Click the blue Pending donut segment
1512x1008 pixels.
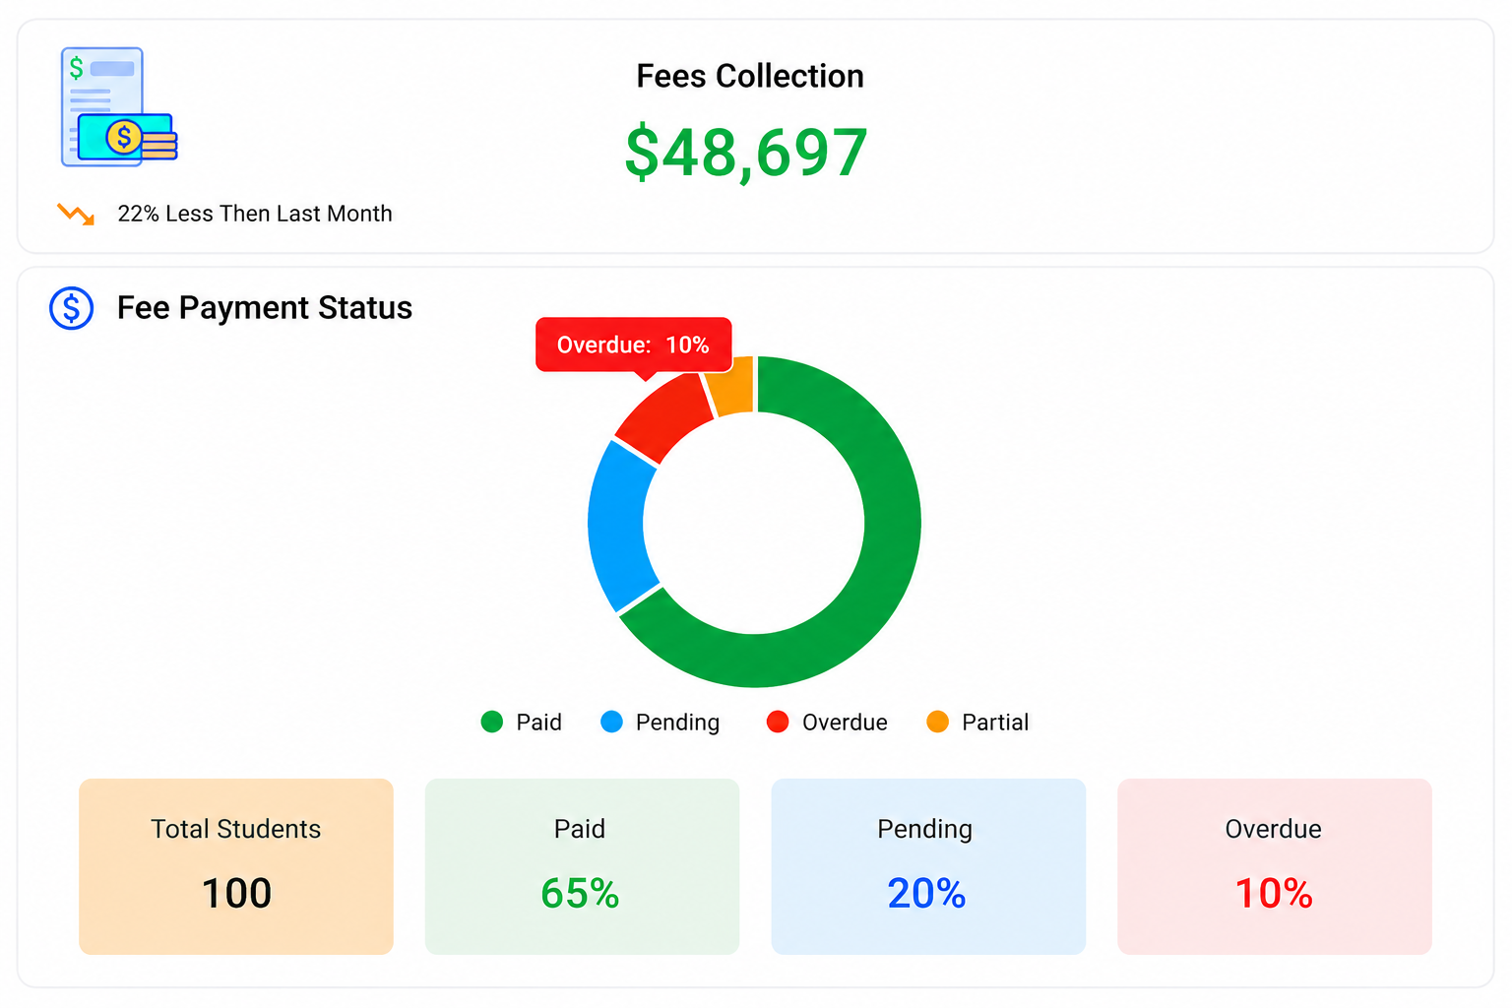[617, 527]
